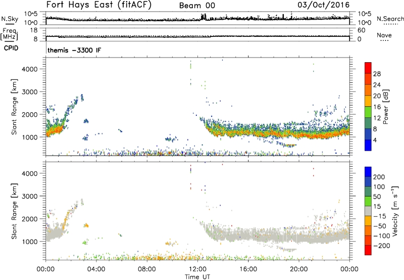Click the '18' frequency axis tick label
The height and width of the screenshot is (280, 404).
coord(34,30)
